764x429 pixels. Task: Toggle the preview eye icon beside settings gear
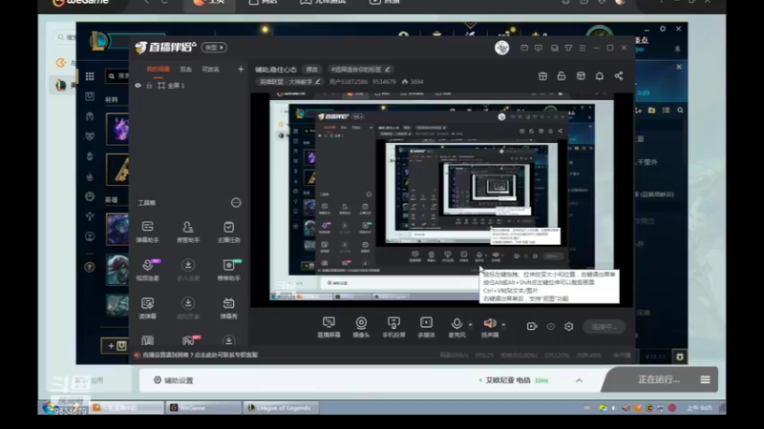tap(551, 326)
